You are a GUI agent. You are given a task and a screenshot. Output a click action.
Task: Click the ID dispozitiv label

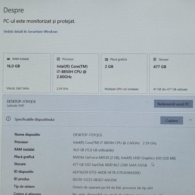[x=24, y=172]
